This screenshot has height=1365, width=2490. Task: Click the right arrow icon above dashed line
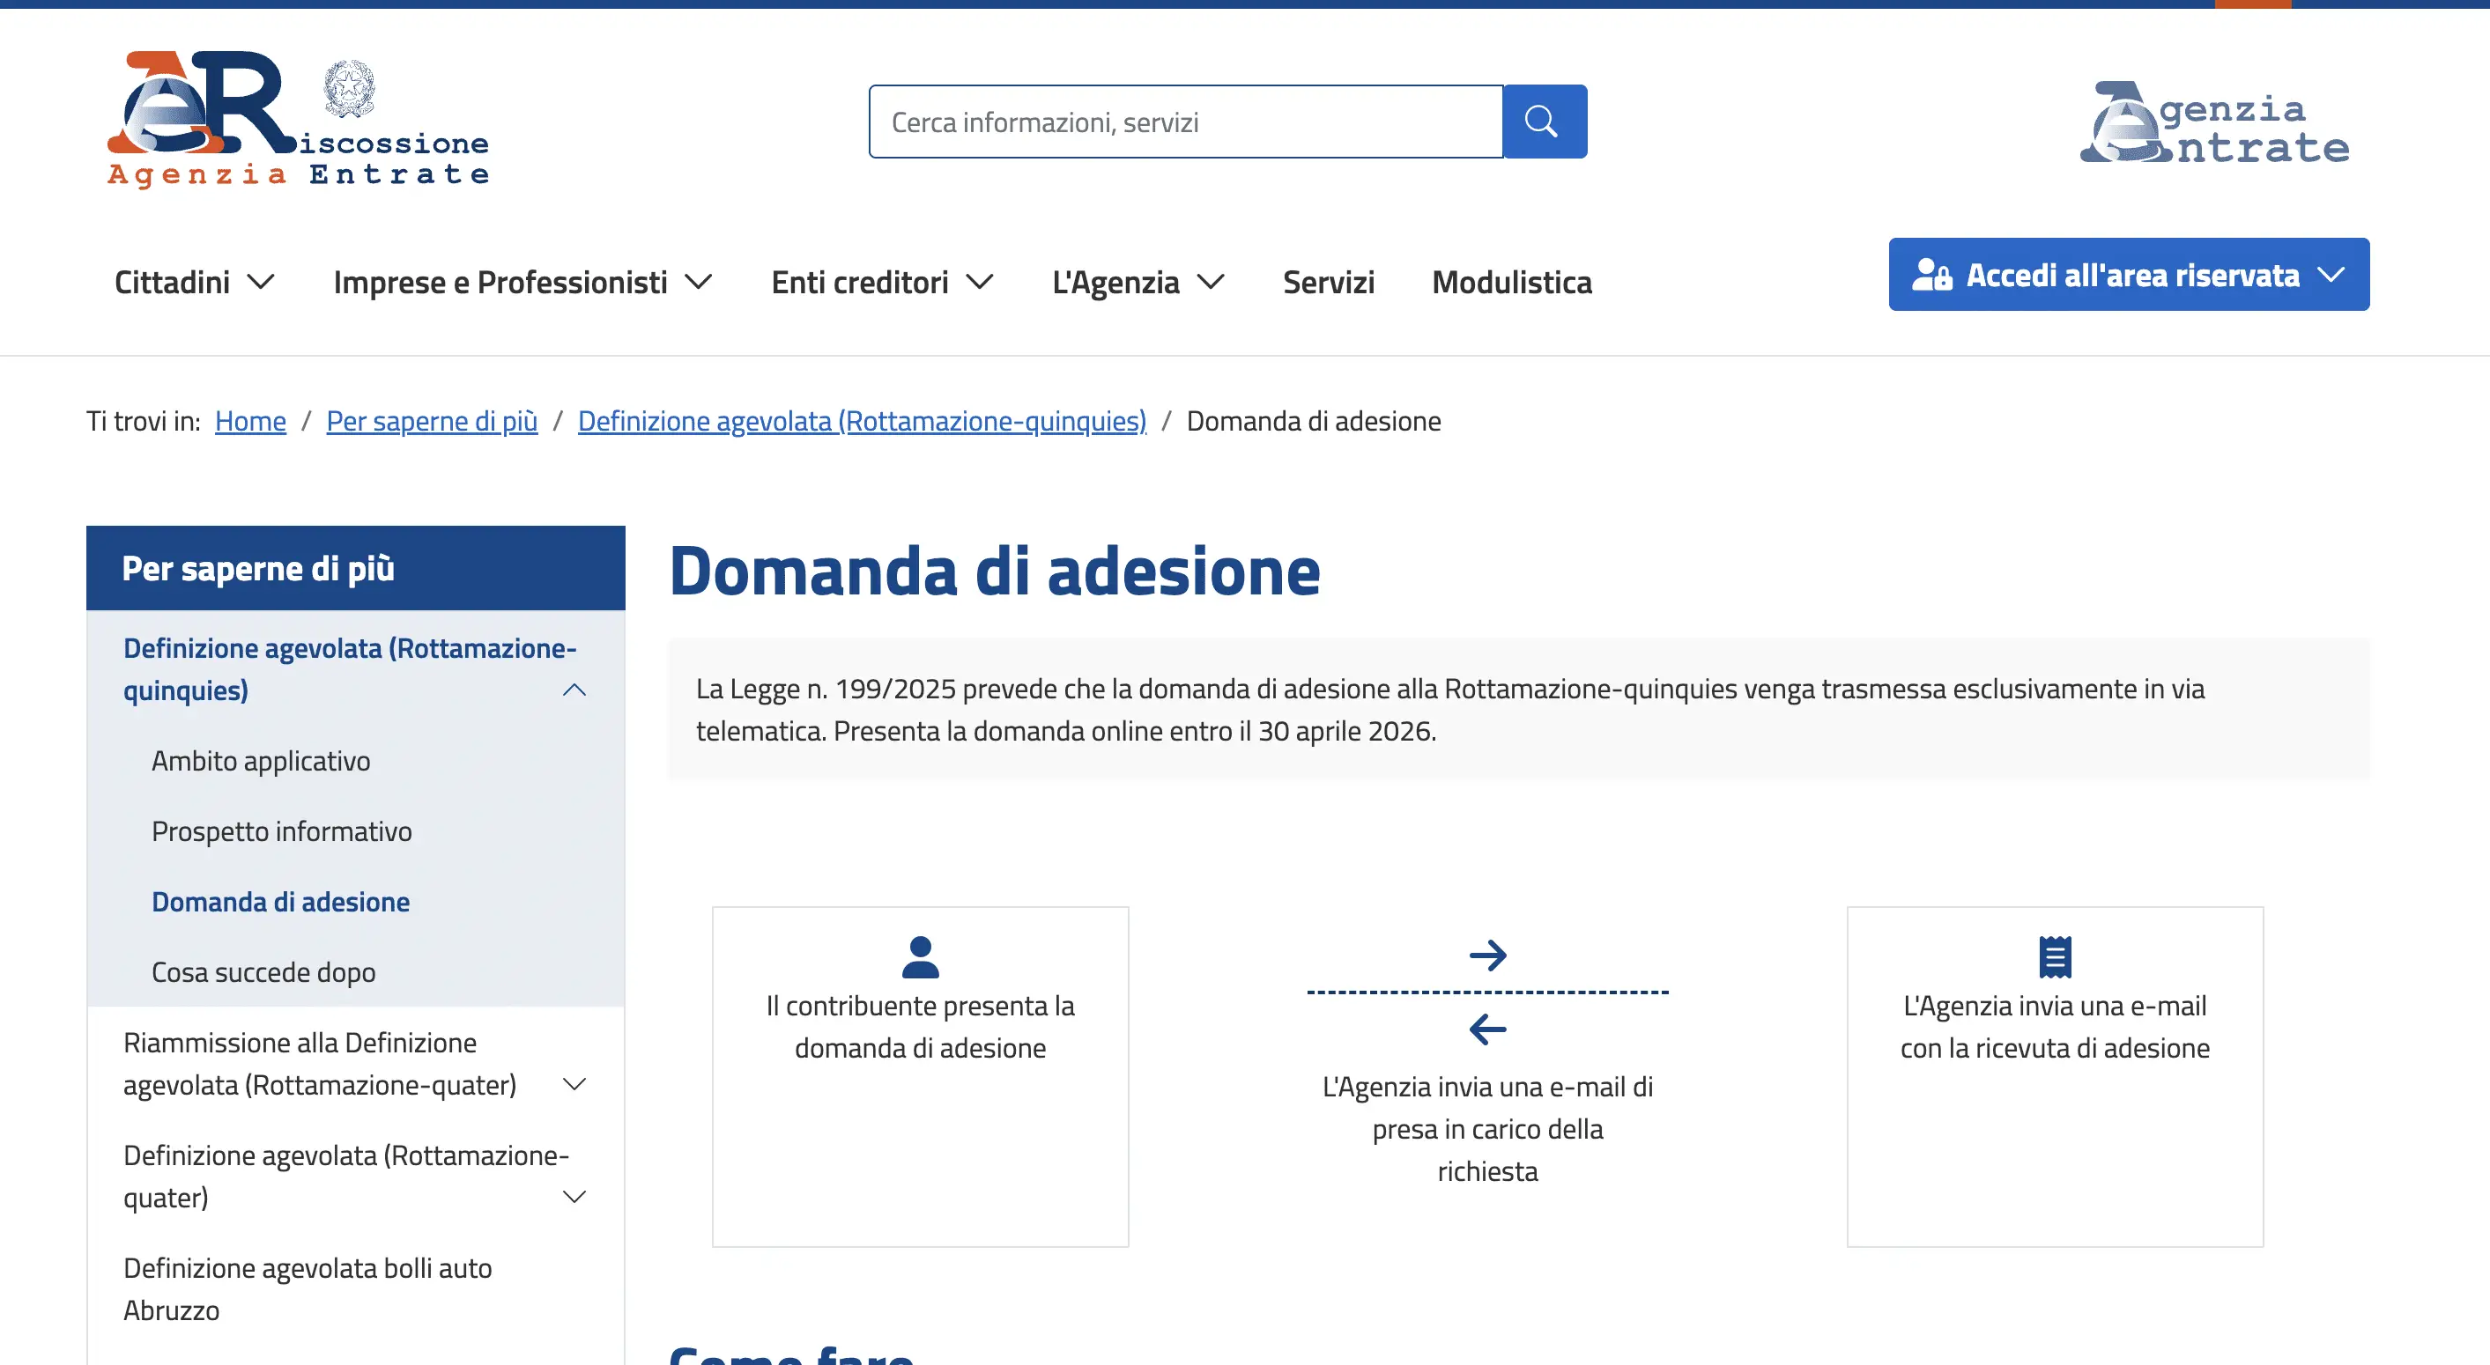point(1486,955)
